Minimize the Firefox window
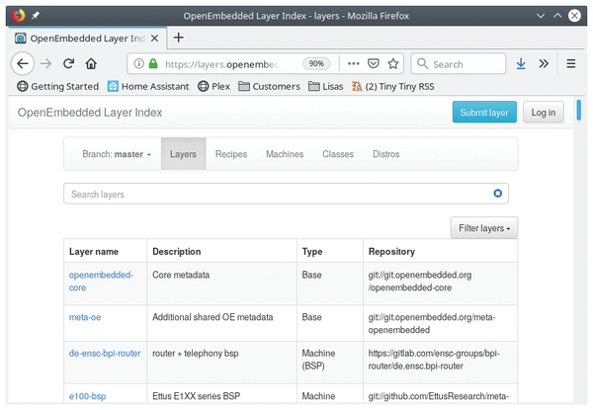 [x=541, y=16]
